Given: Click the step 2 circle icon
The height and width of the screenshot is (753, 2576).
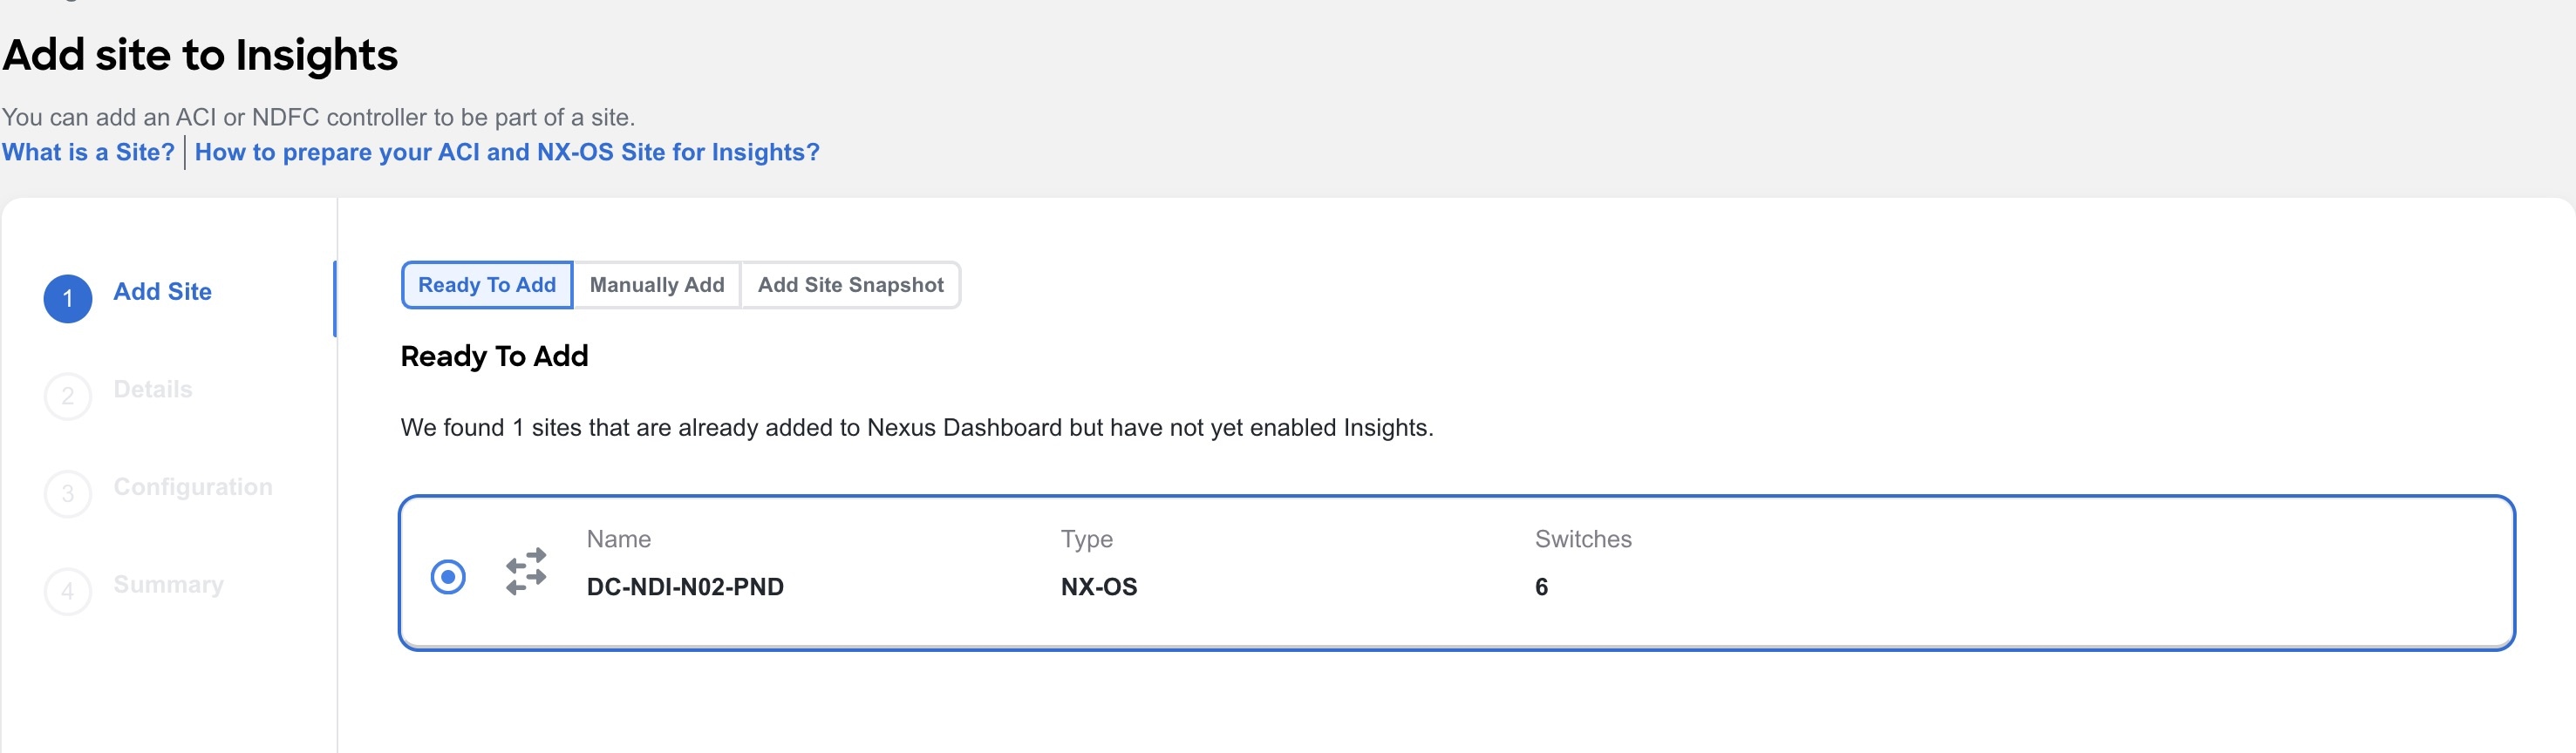Looking at the screenshot, I should click(68, 396).
